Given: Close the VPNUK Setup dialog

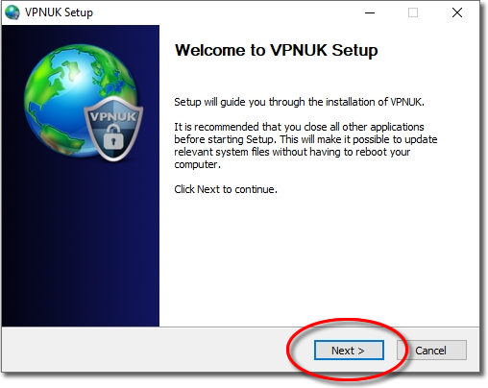Looking at the screenshot, I should (x=457, y=12).
